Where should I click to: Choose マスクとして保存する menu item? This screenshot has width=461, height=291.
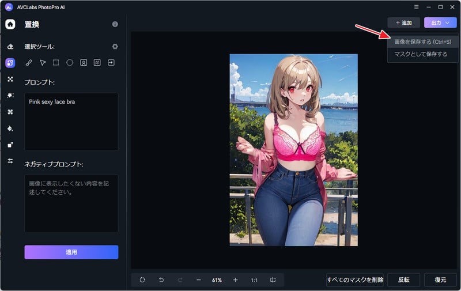coord(423,54)
